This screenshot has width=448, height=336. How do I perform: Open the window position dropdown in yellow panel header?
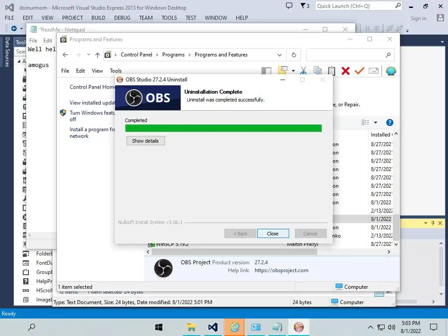(426, 223)
